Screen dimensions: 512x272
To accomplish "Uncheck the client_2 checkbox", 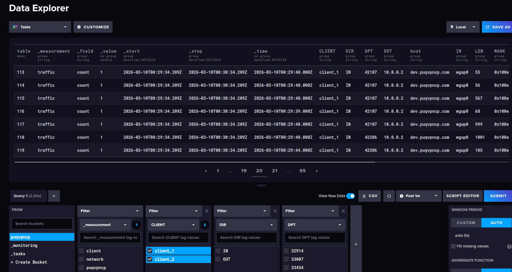I will pos(150,259).
